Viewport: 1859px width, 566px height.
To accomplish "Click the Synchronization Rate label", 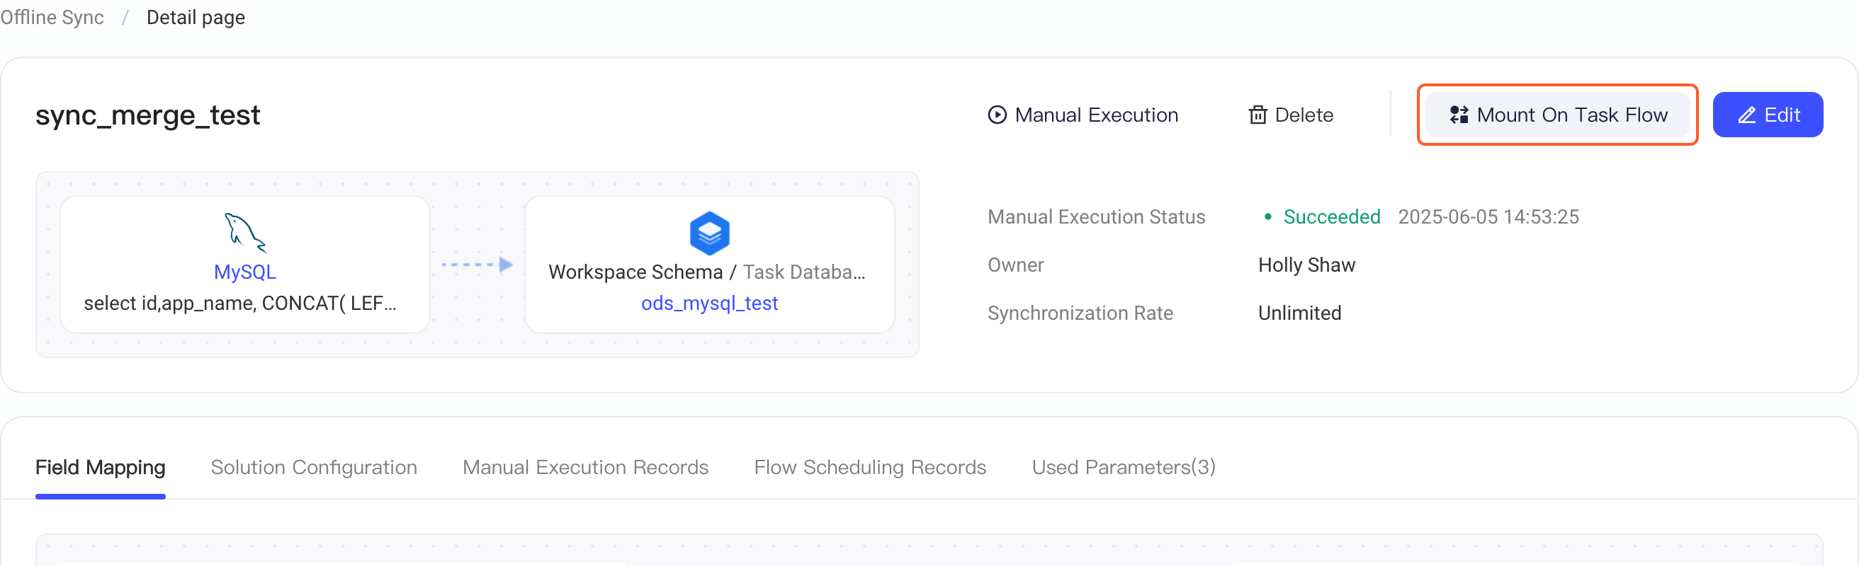I will tap(1080, 313).
